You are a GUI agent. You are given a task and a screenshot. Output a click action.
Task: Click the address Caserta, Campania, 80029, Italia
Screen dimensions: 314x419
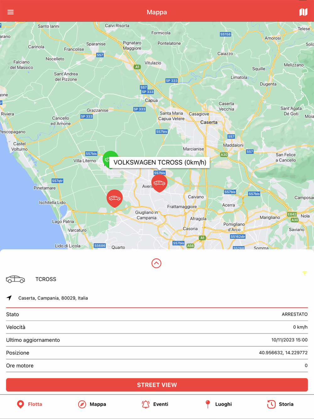pos(53,298)
